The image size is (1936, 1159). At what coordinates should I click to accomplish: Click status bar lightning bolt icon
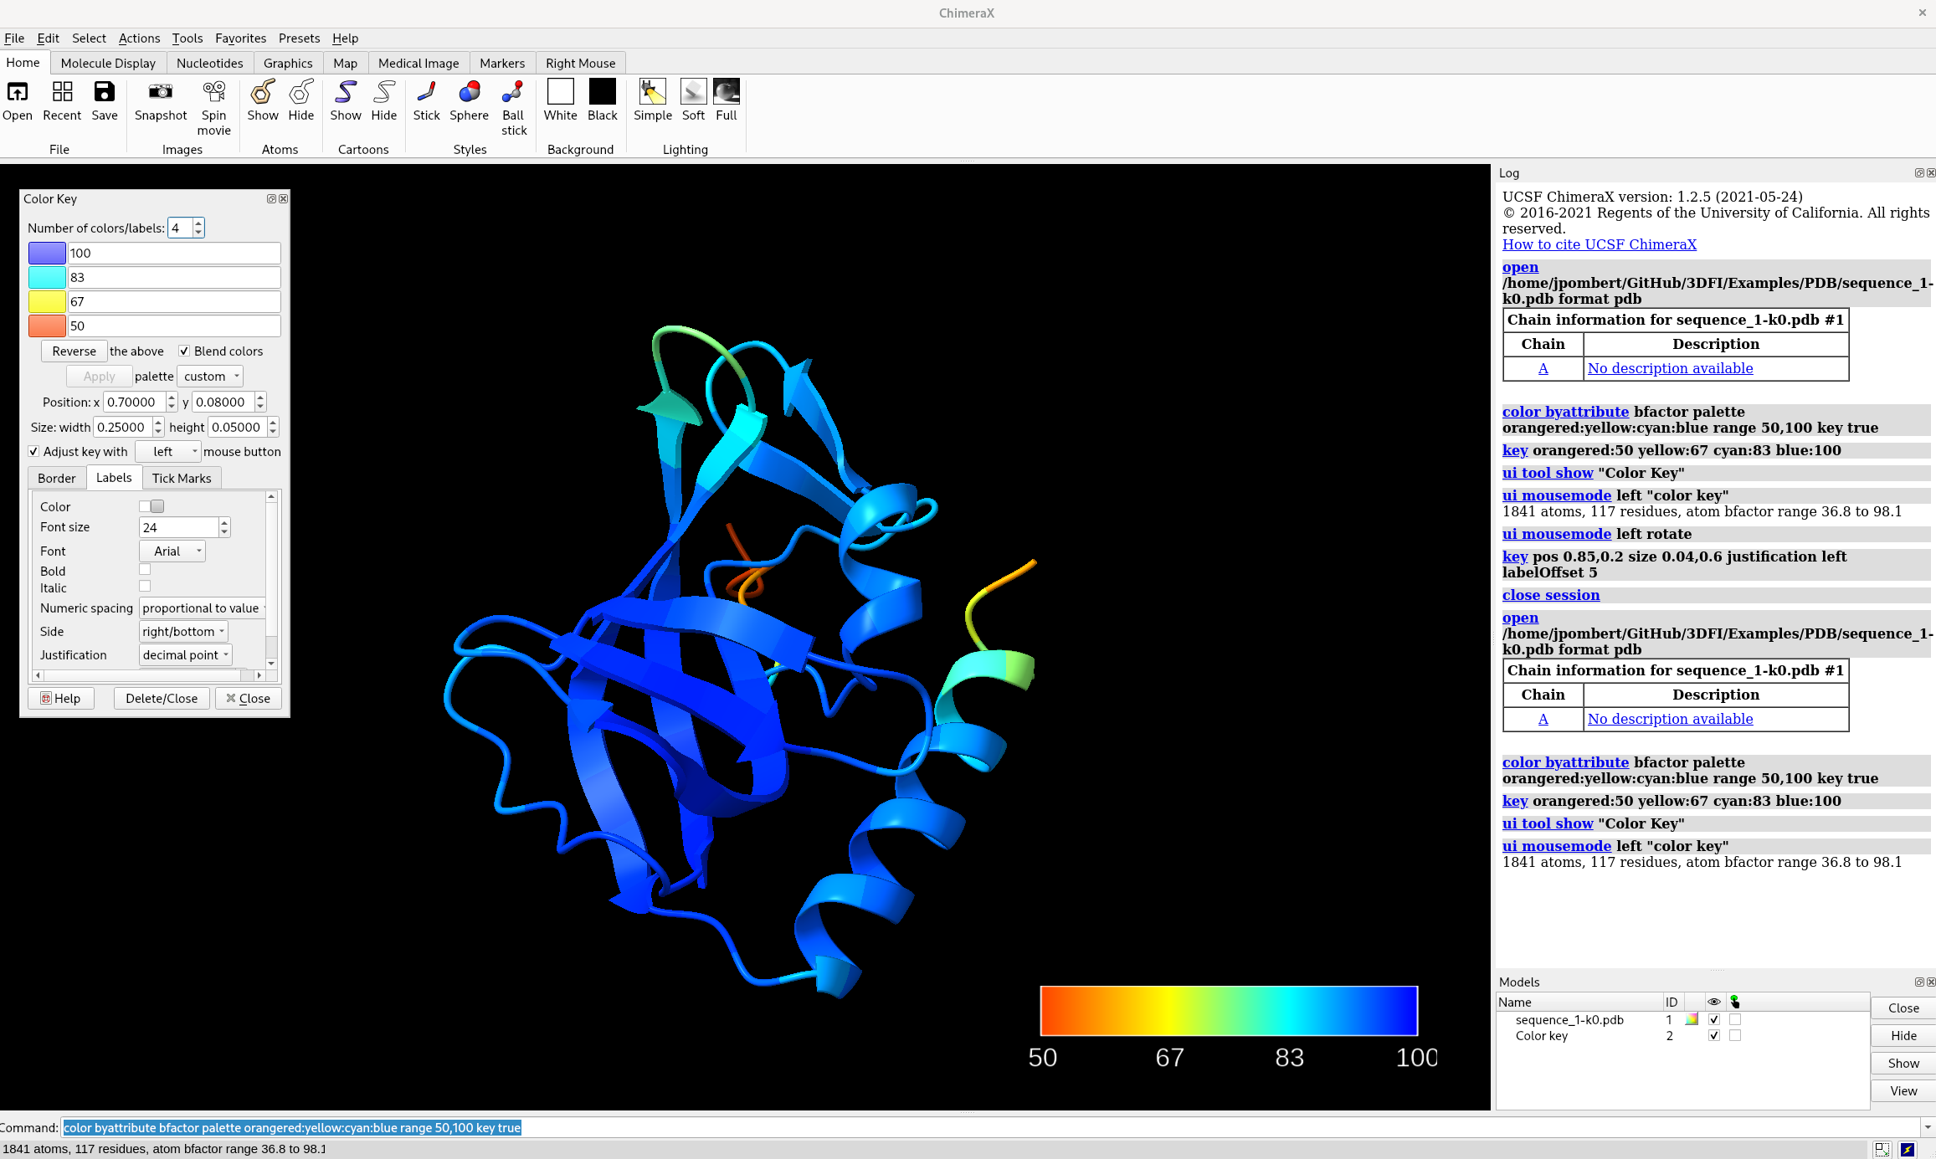pyautogui.click(x=1907, y=1149)
